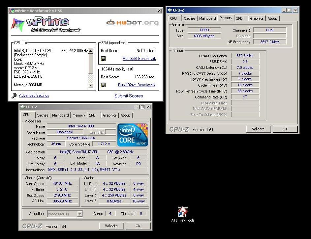Click the CPU List scrollbar thumb
Screen dimensions: 311x239
(90, 64)
